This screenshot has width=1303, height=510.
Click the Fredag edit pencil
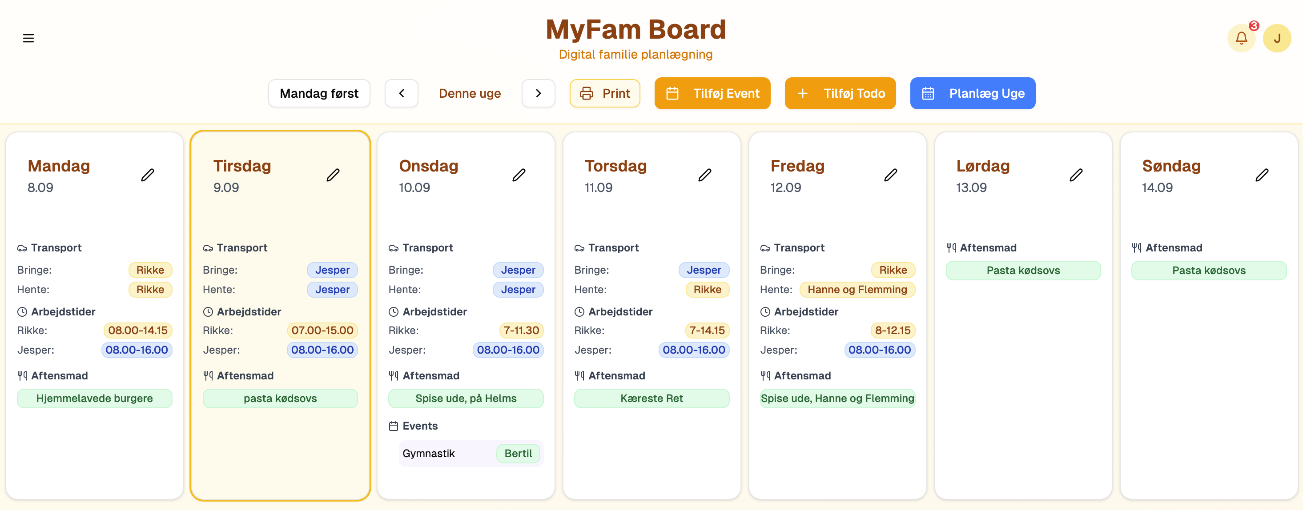coord(890,175)
